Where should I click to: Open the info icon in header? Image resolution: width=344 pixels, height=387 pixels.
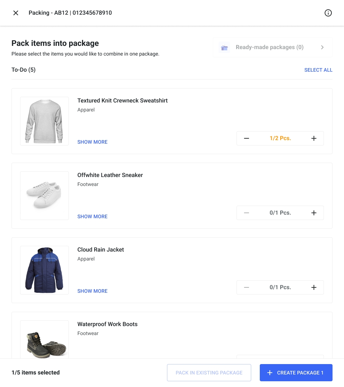(328, 13)
